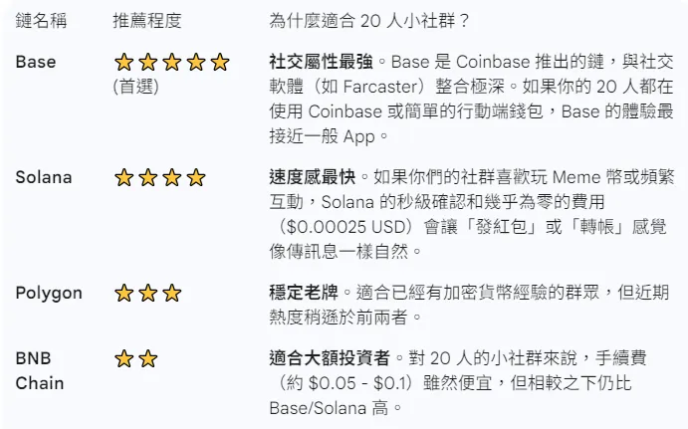
Task: Select the Polygon chain name cell
Action: tap(49, 293)
